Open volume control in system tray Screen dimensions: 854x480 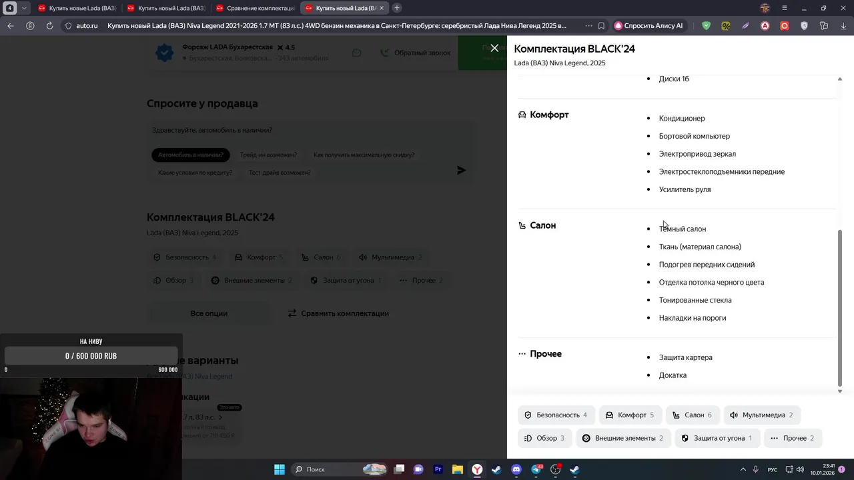(x=800, y=469)
